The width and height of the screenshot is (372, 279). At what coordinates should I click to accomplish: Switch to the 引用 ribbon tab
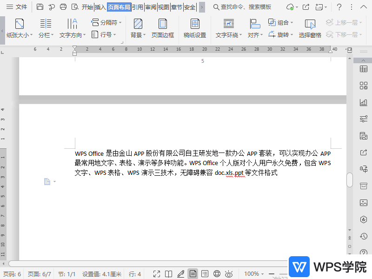coord(137,7)
